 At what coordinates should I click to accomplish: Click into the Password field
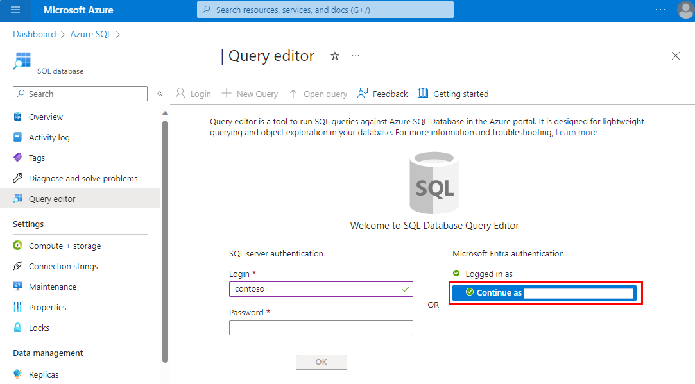[x=321, y=328]
